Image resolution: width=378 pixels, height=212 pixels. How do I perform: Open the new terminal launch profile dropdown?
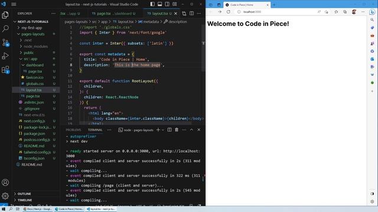tap(163, 130)
